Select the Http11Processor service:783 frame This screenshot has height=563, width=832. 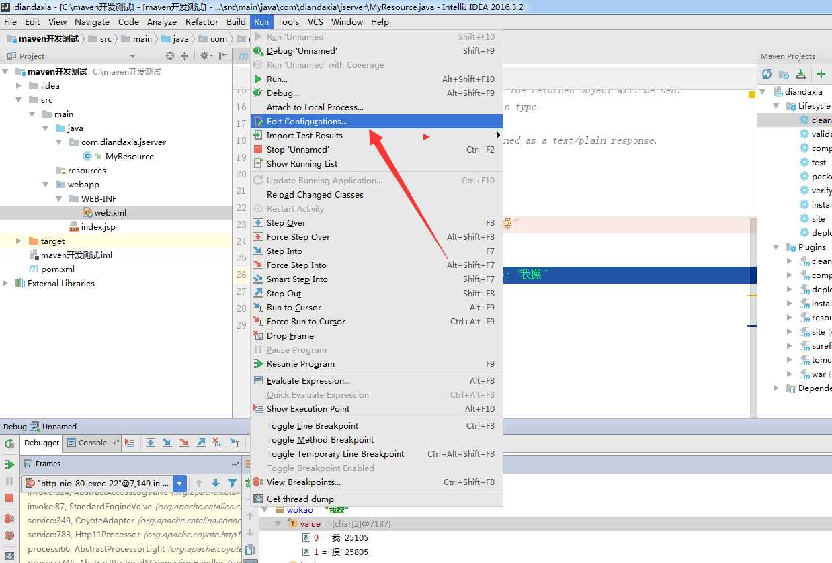click(134, 535)
